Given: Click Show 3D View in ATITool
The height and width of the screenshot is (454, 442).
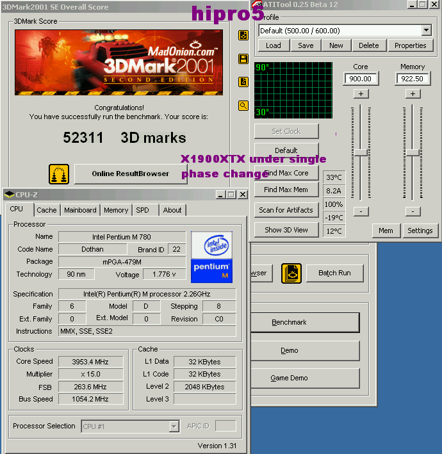Looking at the screenshot, I should (286, 230).
